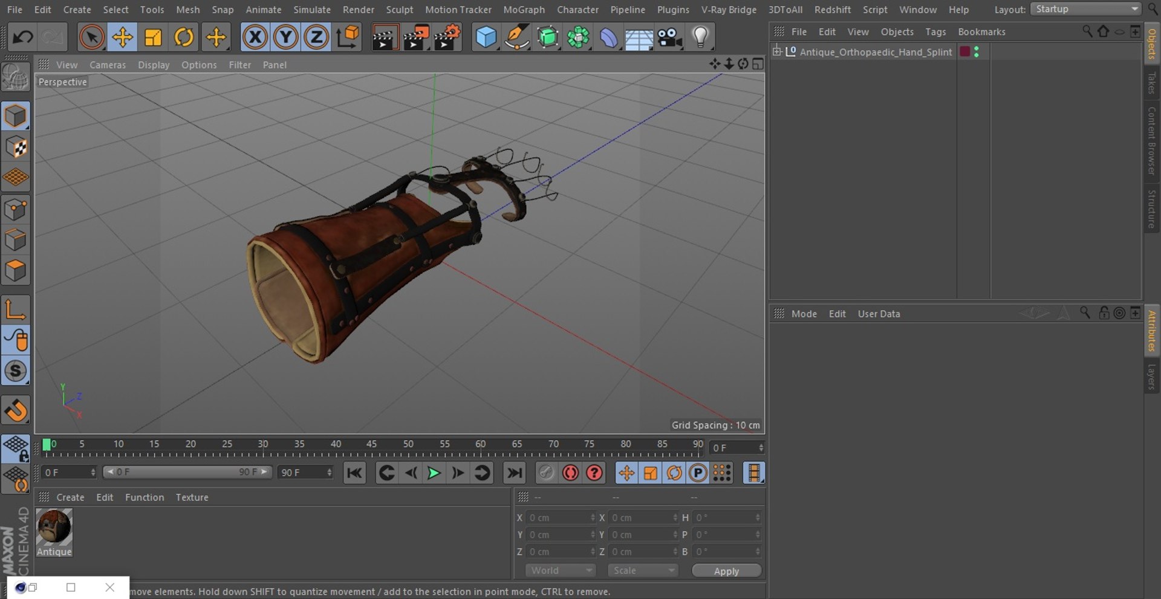Switch to Polygons mode in left sidebar
Image resolution: width=1161 pixels, height=599 pixels.
[x=16, y=270]
